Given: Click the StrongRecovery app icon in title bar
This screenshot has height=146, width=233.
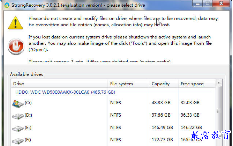Looking at the screenshot, I should coord(7,5).
